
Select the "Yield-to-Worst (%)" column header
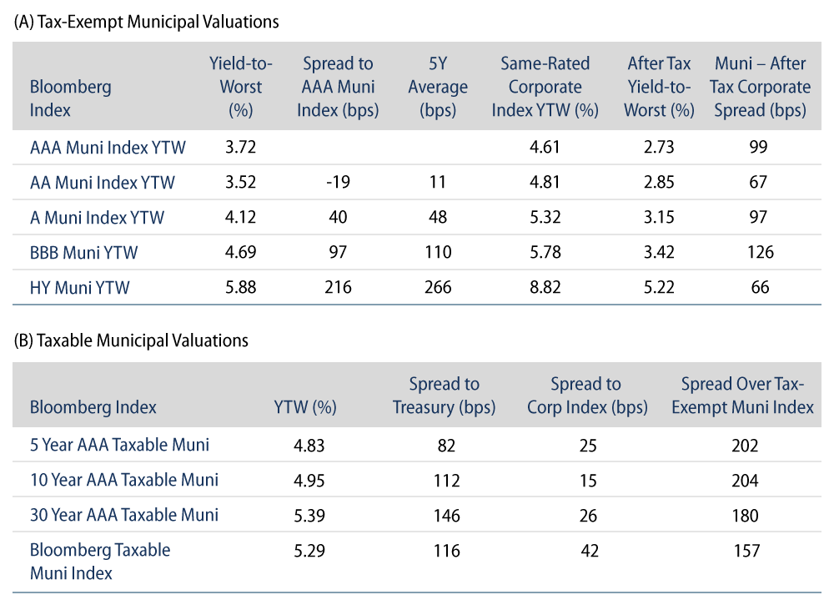(235, 87)
